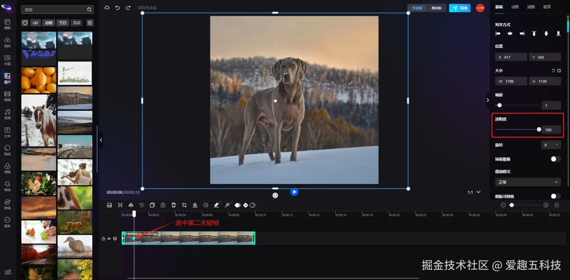Switch to the 基础 basic tab

pos(499,7)
